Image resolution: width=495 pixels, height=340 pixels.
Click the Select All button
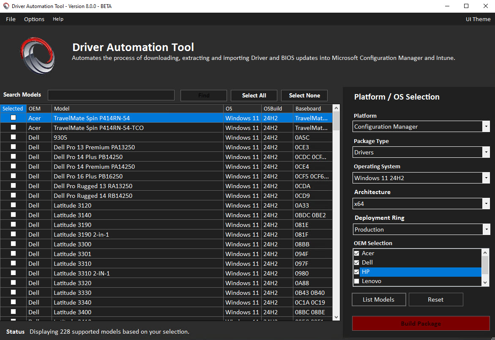[x=254, y=95]
